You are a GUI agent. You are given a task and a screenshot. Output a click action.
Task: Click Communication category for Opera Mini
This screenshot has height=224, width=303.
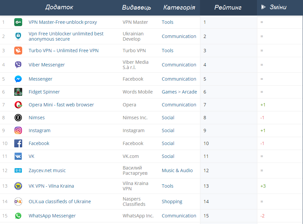(179, 105)
